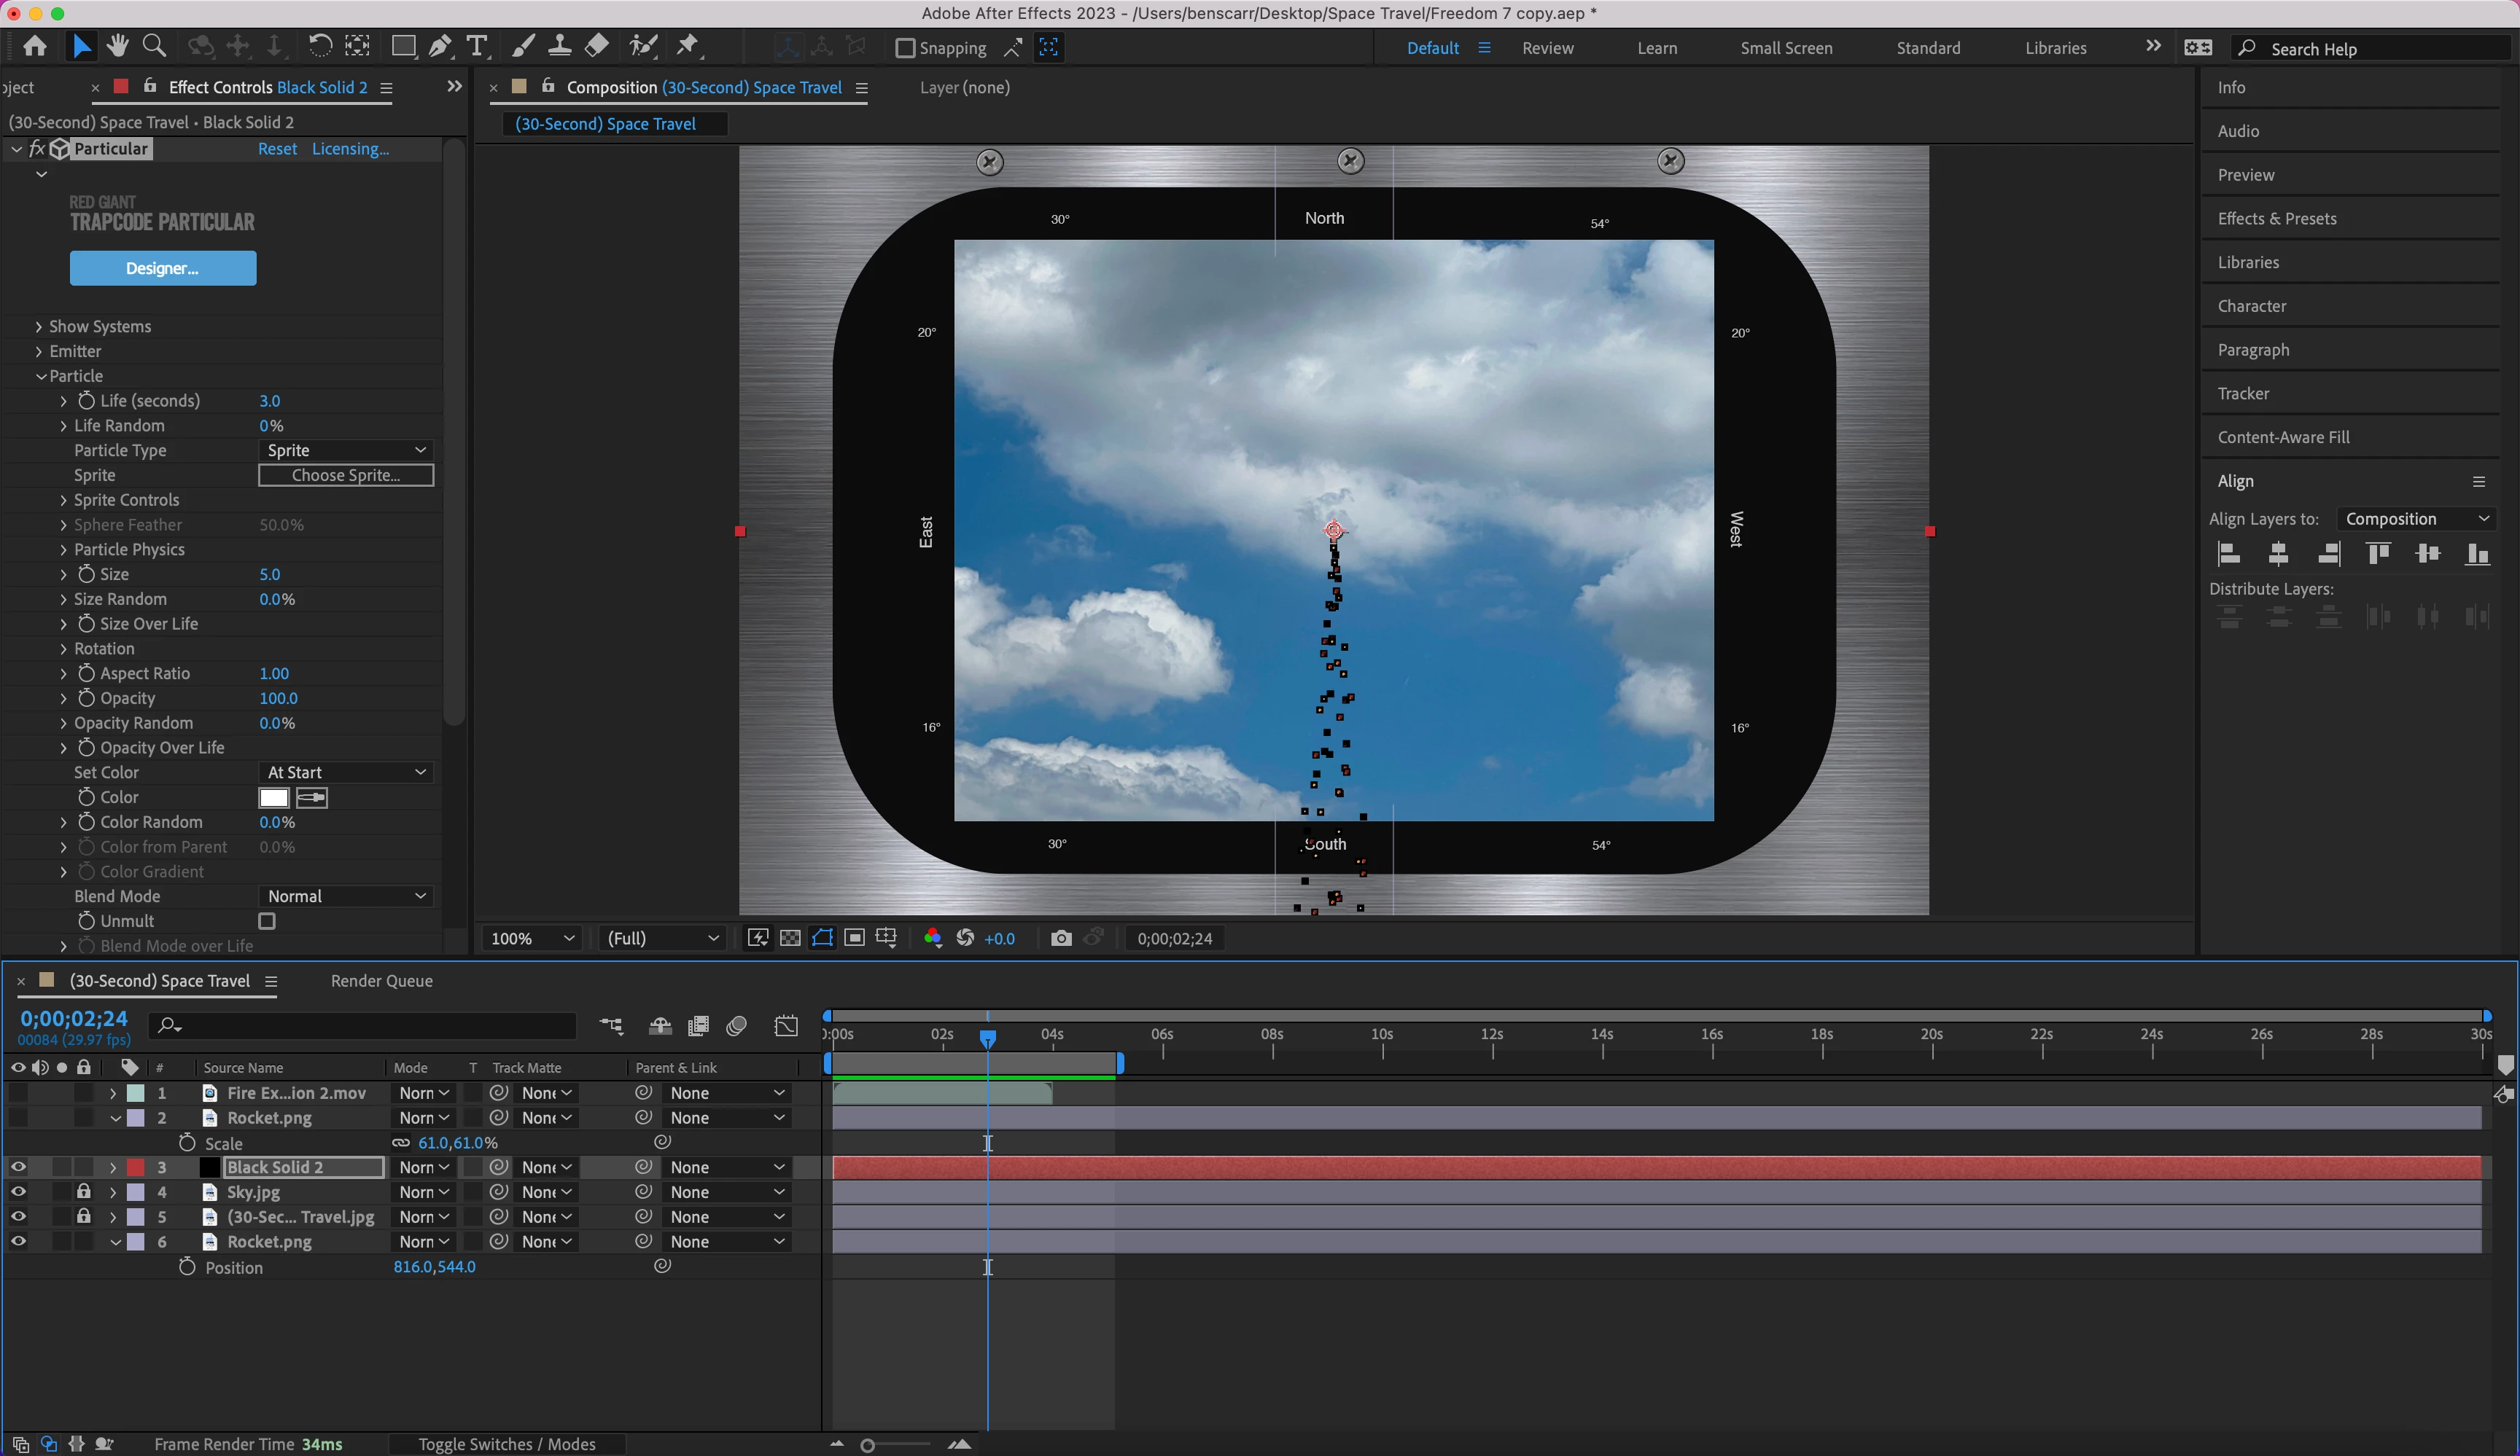2520x1456 pixels.
Task: Click the Home icon in toolbar
Action: [35, 46]
